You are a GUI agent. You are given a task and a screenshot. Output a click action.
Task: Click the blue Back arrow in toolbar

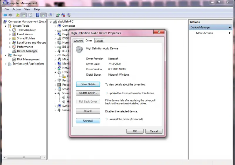click(5, 15)
